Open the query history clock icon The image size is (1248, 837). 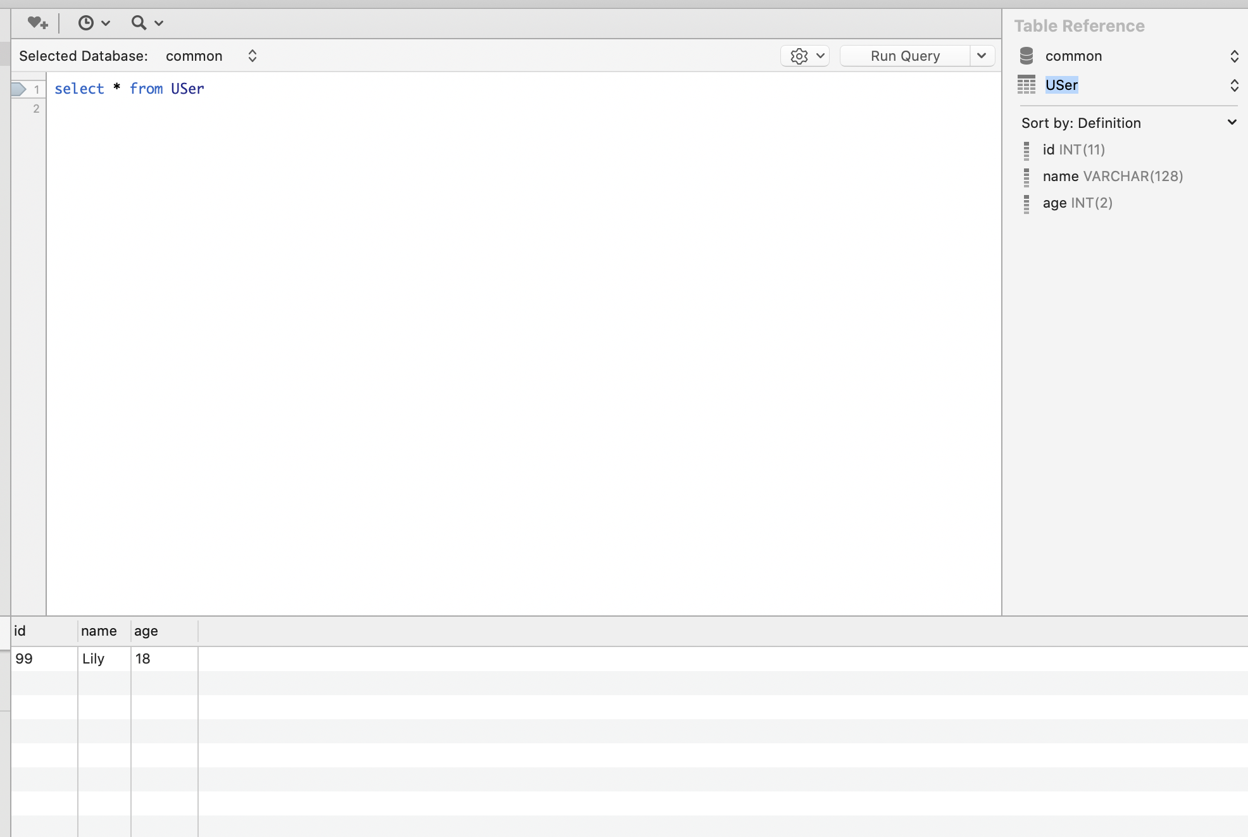pos(87,22)
